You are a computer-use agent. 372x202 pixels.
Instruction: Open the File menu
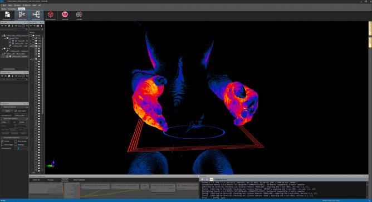coord(4,5)
